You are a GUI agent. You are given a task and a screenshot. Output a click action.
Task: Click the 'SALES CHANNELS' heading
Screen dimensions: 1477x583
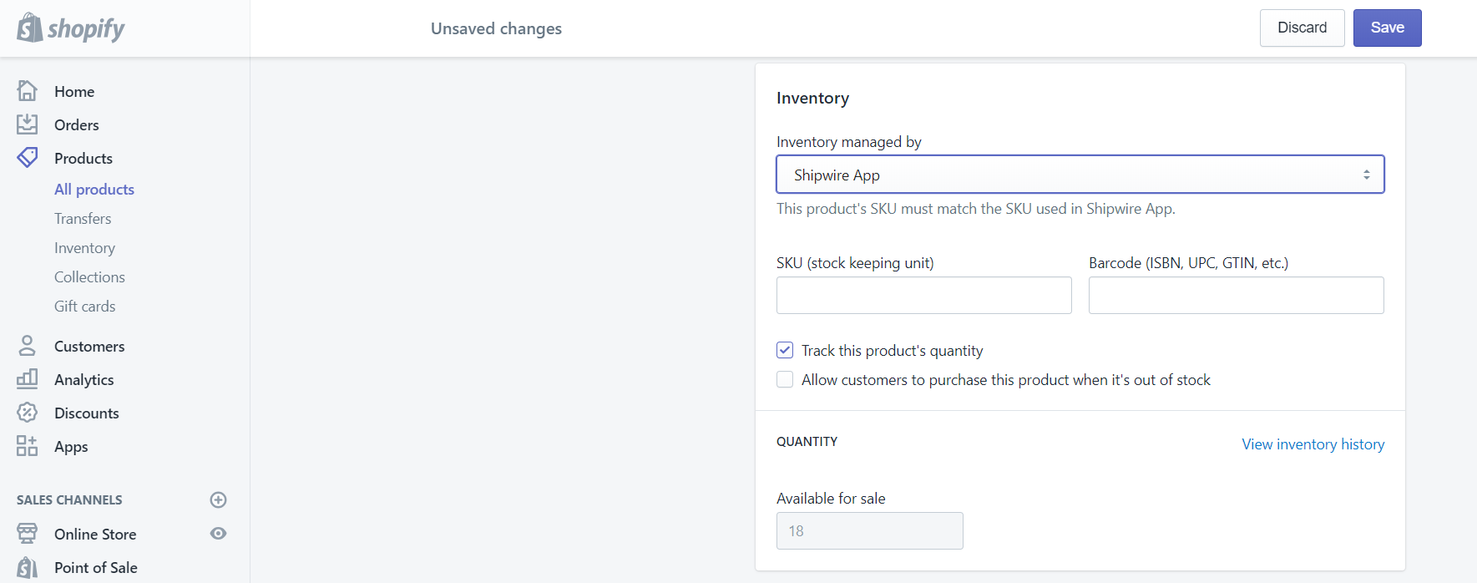click(x=69, y=499)
